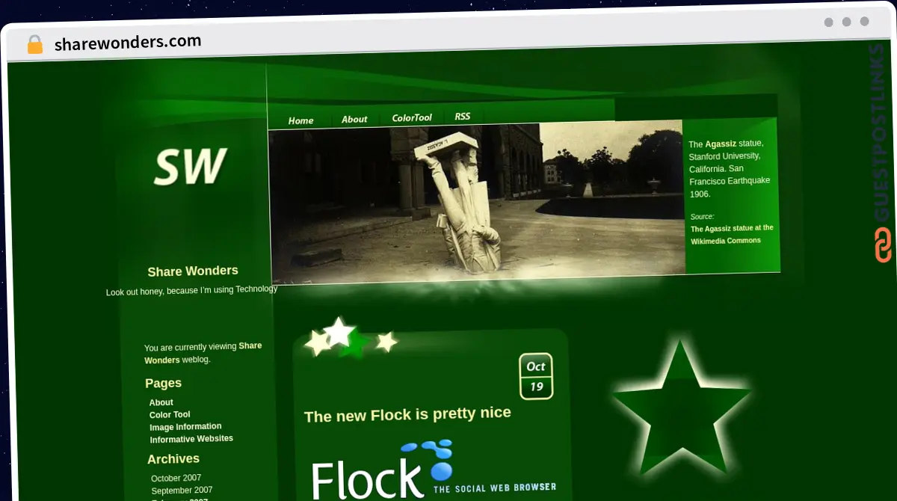Open the September 2007 archive
Screen dimensions: 897x501
pos(182,491)
